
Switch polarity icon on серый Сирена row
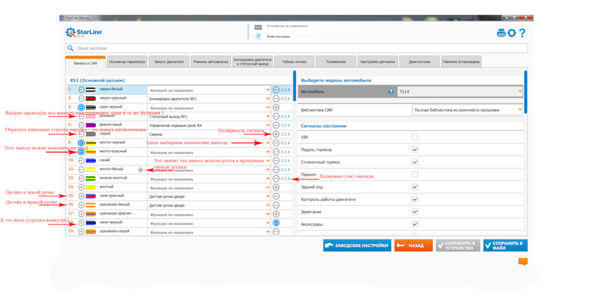(276, 134)
